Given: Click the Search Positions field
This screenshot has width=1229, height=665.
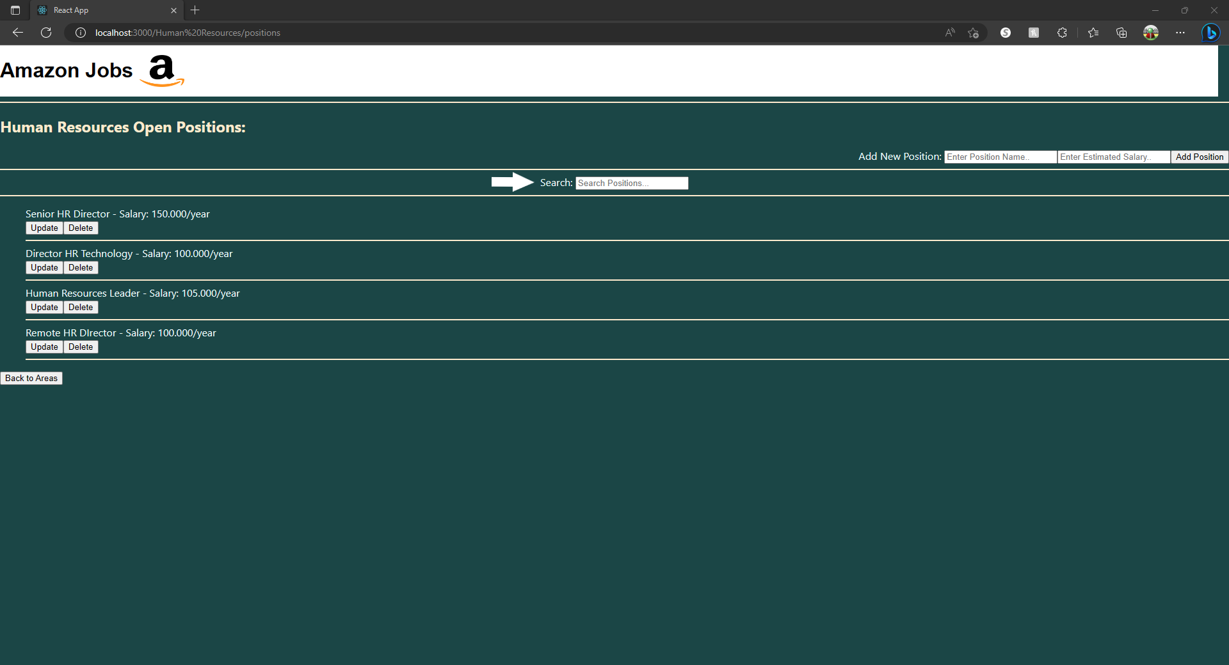Looking at the screenshot, I should (632, 183).
